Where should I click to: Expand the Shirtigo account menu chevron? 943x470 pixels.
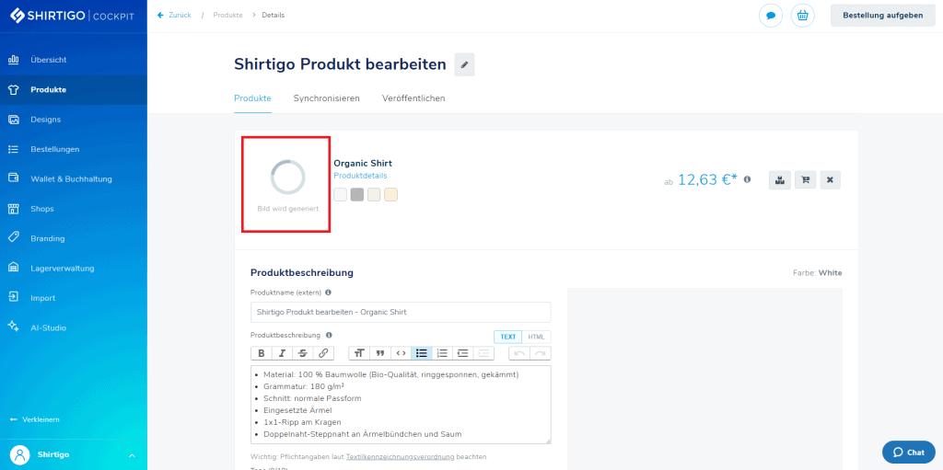[x=131, y=454]
